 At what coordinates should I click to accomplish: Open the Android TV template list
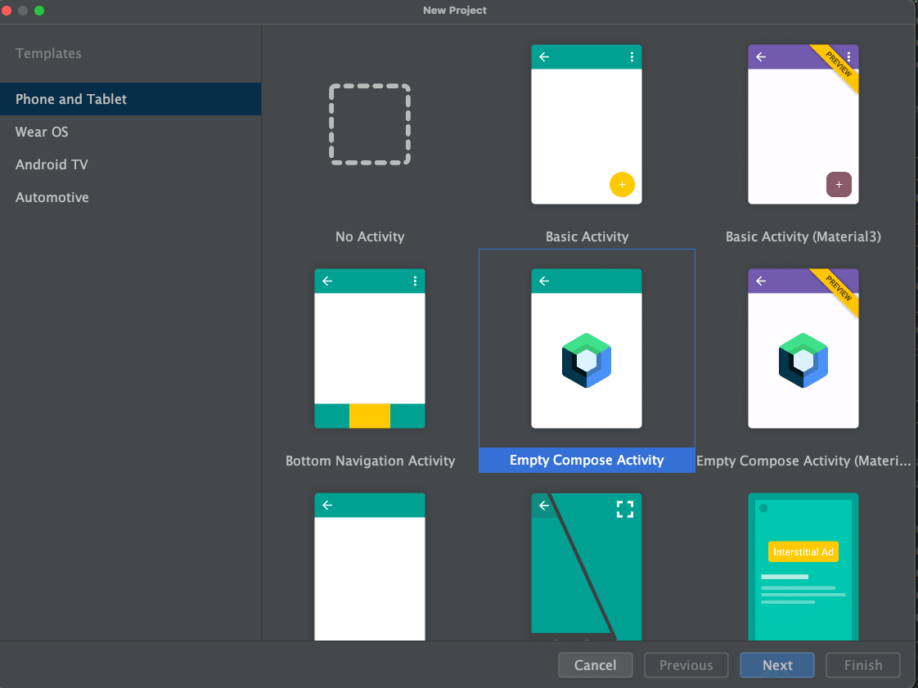(51, 164)
